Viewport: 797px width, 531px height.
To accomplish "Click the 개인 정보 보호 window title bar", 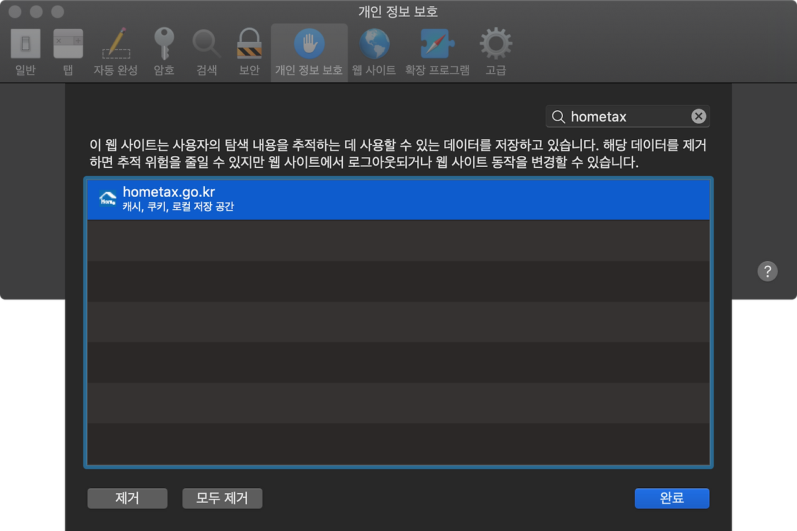I will point(398,11).
